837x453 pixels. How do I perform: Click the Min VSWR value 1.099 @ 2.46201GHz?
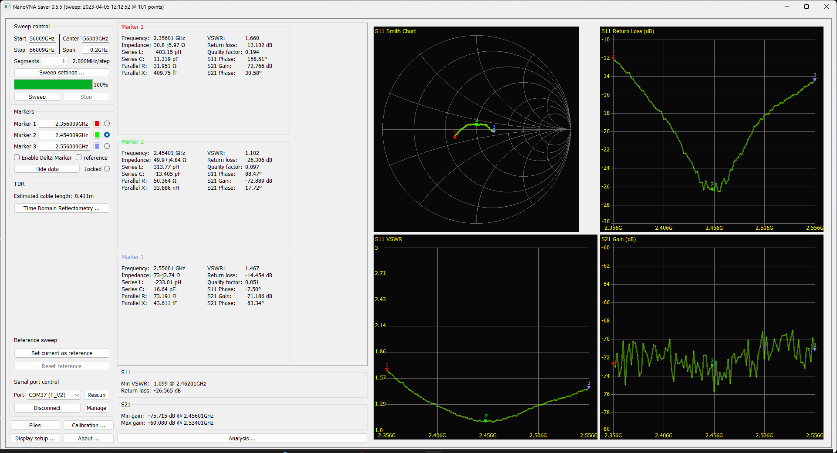[x=180, y=383]
